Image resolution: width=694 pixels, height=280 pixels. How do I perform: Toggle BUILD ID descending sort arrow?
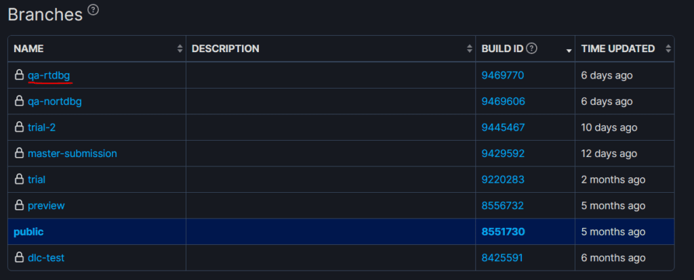(569, 50)
